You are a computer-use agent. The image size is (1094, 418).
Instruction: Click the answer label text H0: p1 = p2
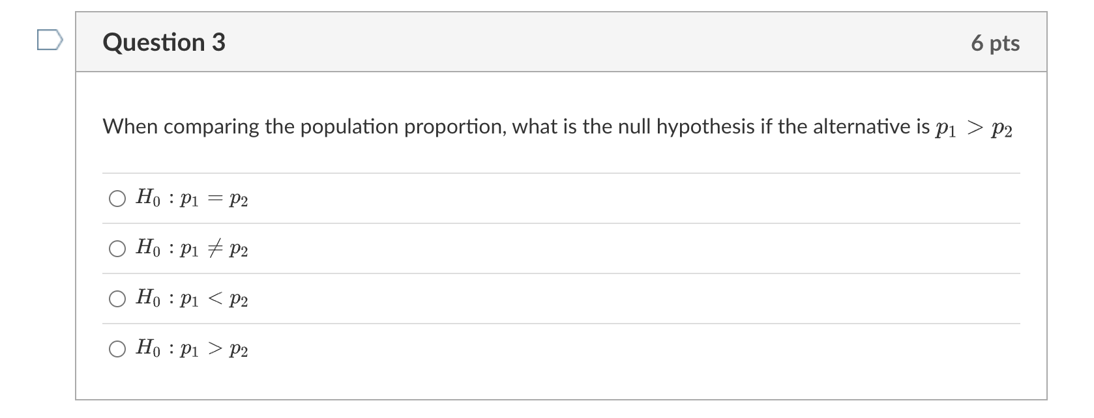192,198
